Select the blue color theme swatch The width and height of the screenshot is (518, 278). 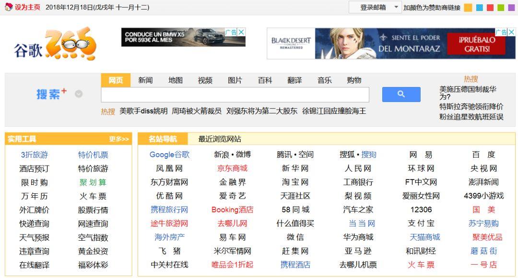click(480, 7)
